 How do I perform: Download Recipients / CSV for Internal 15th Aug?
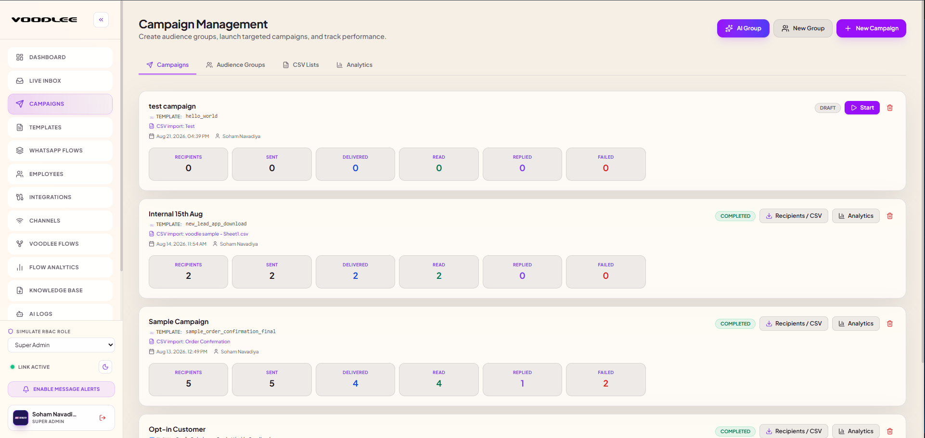click(x=794, y=216)
